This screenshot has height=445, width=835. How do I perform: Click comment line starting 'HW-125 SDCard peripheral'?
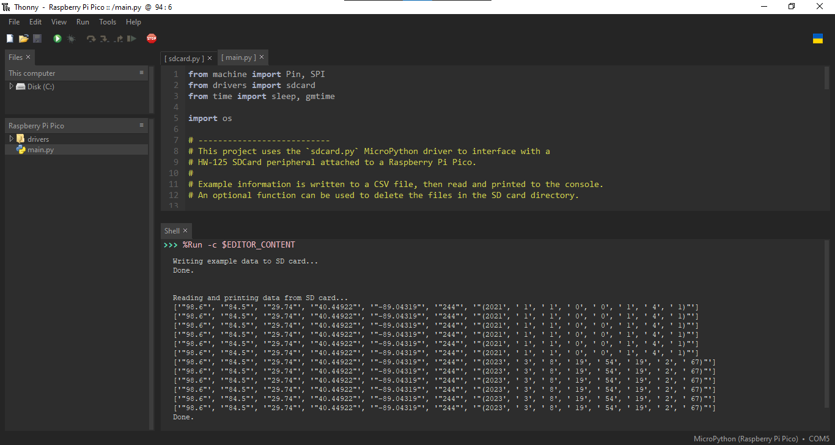tap(332, 162)
